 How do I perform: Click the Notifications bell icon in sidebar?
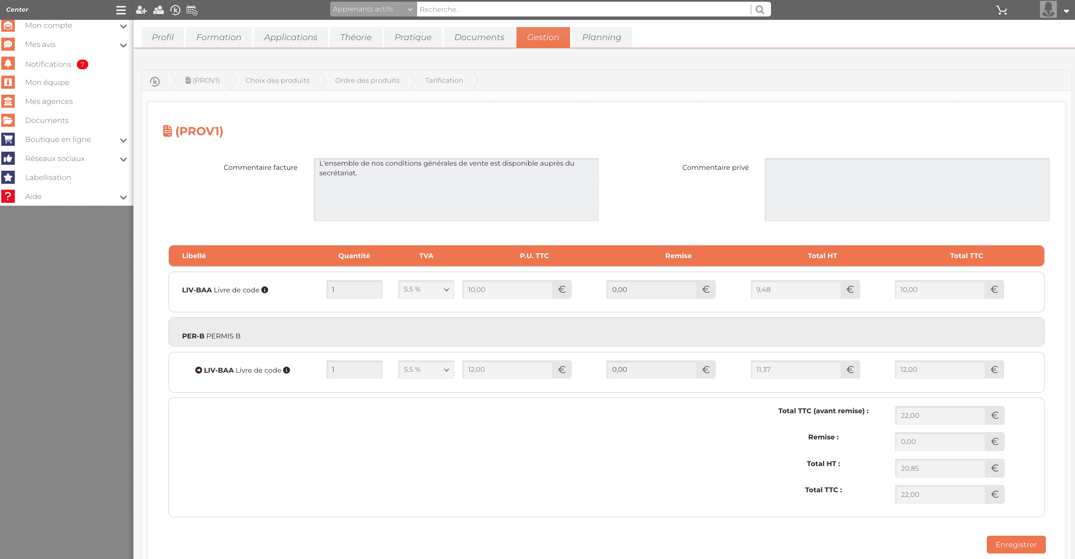tap(8, 64)
